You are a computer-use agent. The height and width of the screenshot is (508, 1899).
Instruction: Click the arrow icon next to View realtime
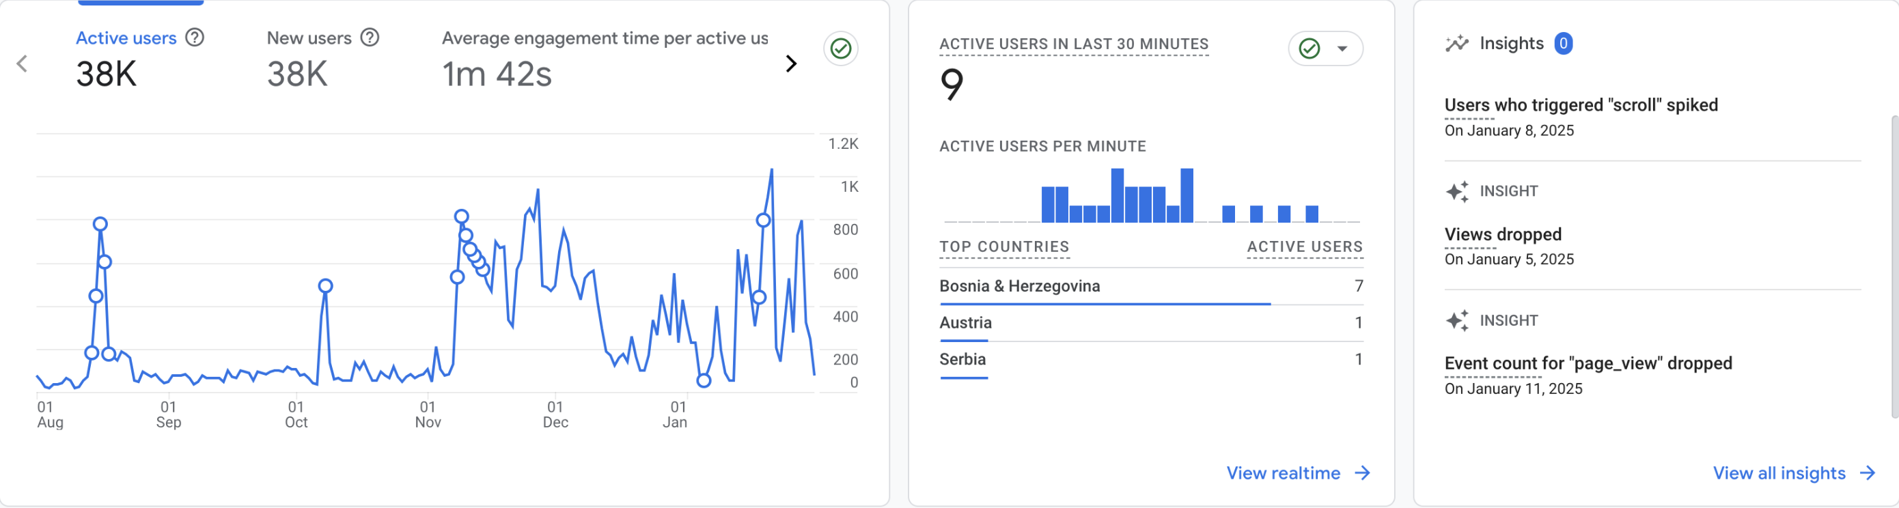pos(1362,473)
